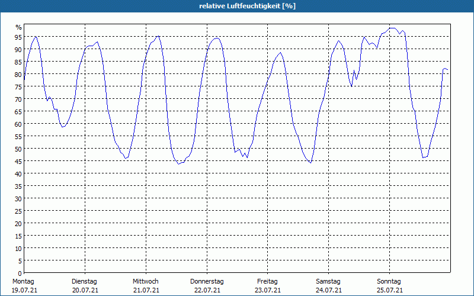Click the 25 value on y-axis

tap(18, 211)
